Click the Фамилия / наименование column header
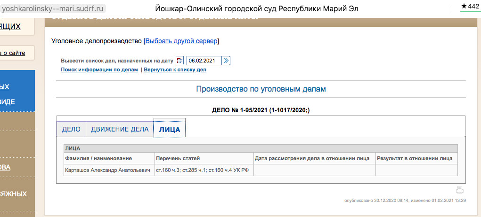This screenshot has width=481, height=217. [x=98, y=158]
